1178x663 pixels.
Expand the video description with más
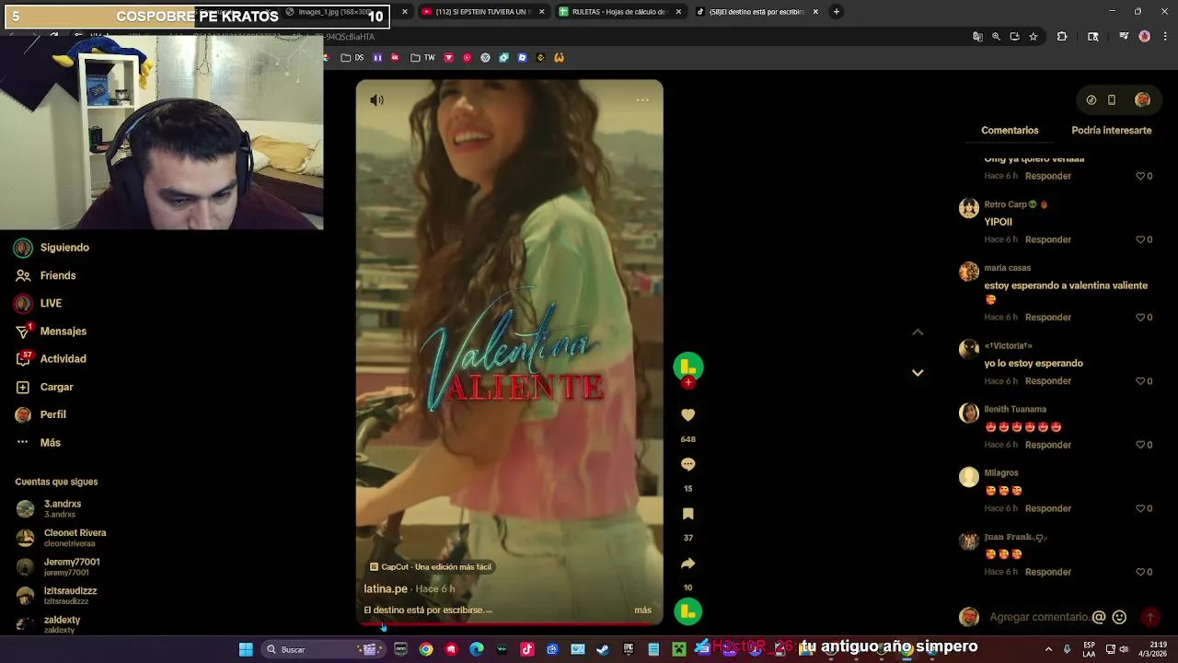tap(642, 610)
